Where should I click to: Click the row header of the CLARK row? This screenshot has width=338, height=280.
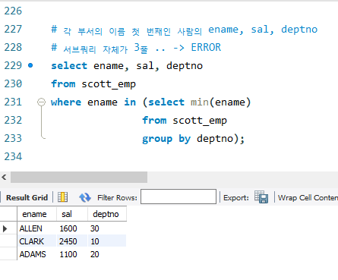[x=8, y=241]
